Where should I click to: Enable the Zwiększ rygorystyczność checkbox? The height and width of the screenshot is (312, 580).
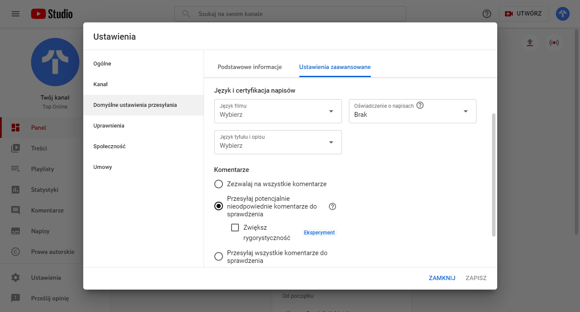point(235,228)
